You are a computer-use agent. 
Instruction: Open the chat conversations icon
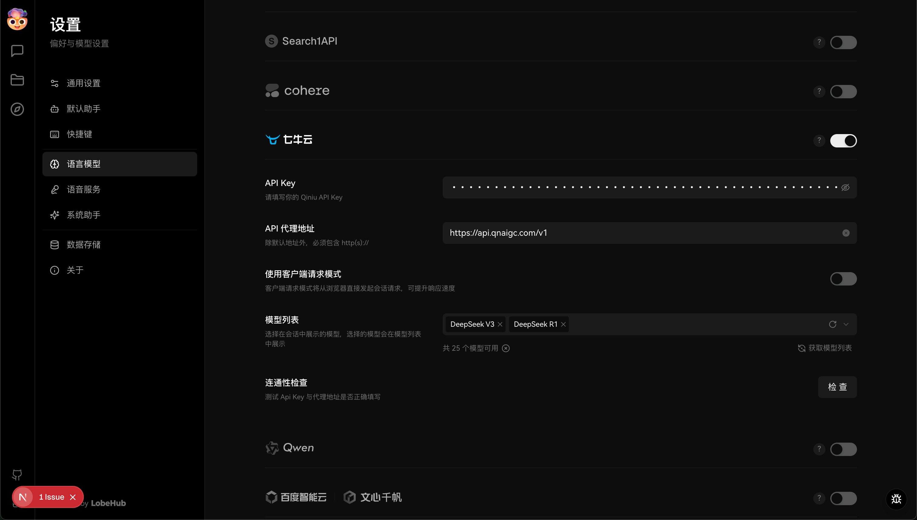click(x=17, y=51)
